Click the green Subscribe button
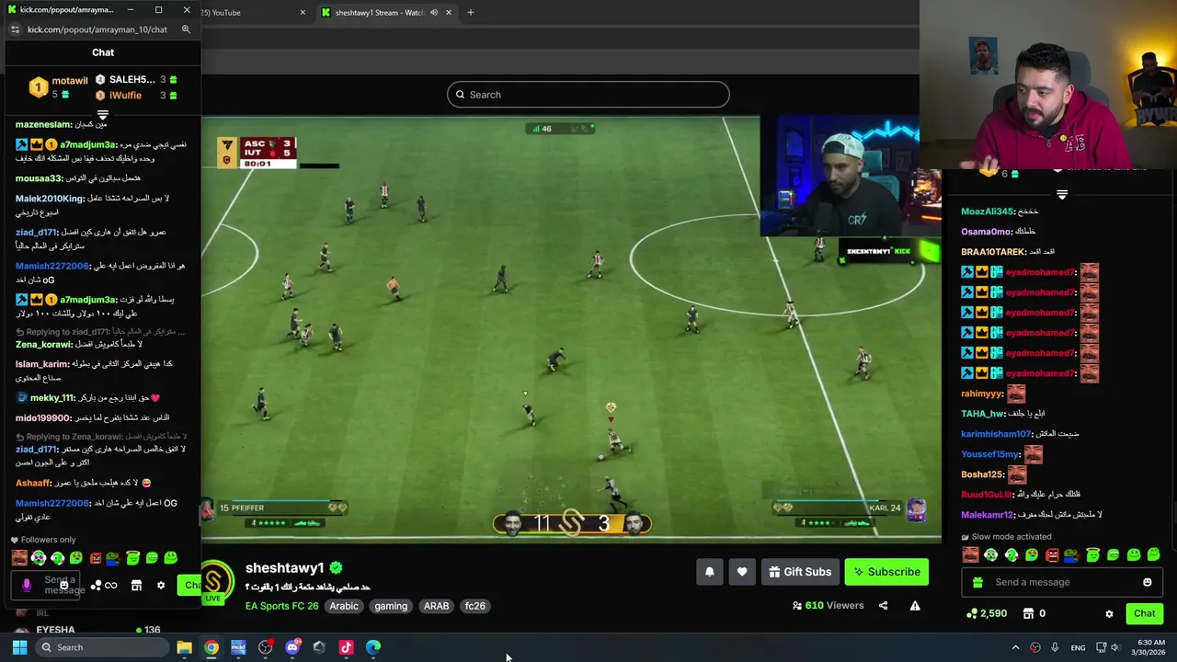 886,572
